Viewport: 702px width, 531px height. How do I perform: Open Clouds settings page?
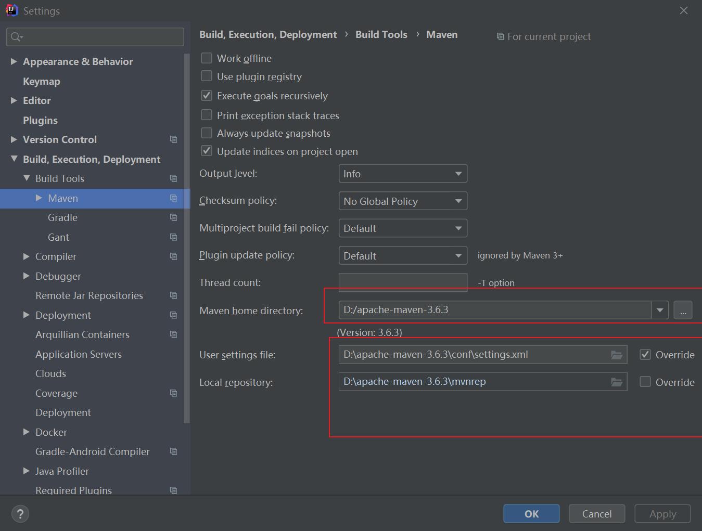50,373
